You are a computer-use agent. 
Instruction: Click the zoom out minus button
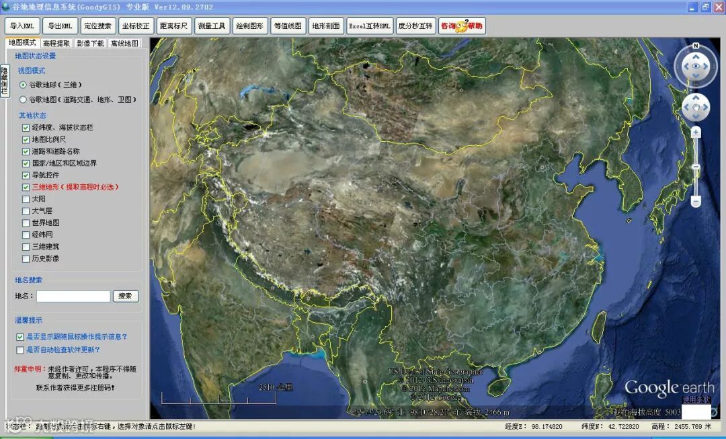click(696, 201)
